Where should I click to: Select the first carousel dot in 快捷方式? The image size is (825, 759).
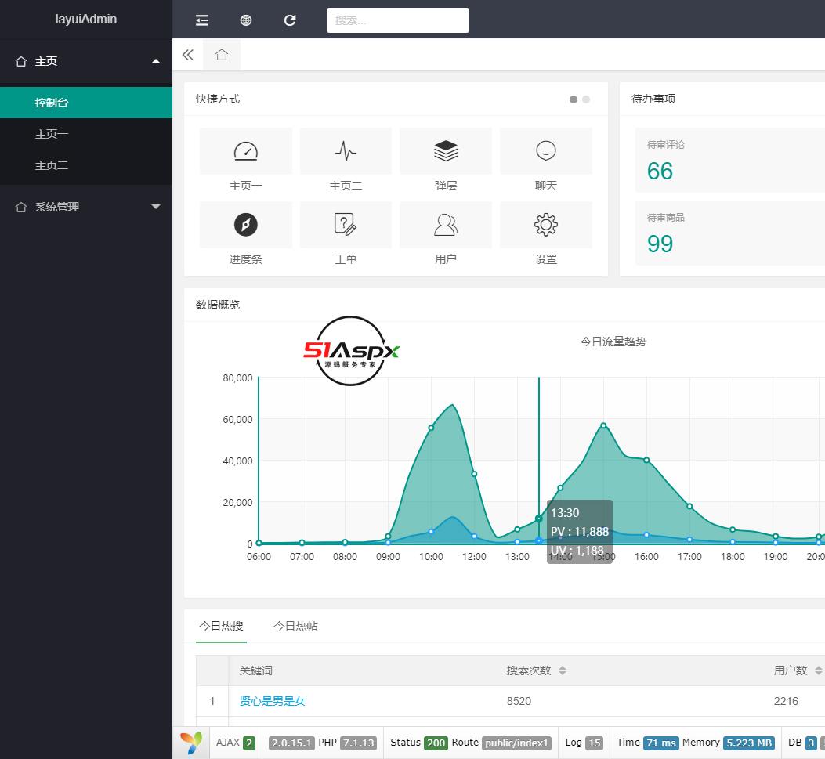(x=574, y=99)
